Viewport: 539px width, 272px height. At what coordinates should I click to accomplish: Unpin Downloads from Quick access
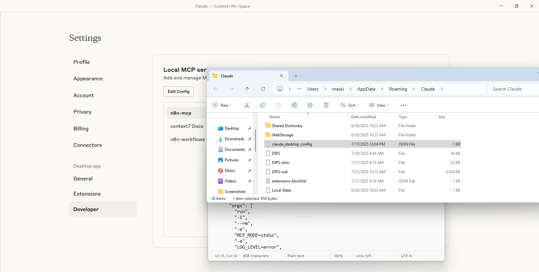250,139
